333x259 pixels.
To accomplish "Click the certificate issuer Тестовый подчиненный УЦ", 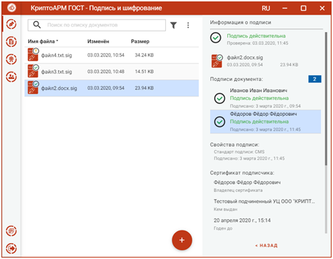I will click(264, 201).
